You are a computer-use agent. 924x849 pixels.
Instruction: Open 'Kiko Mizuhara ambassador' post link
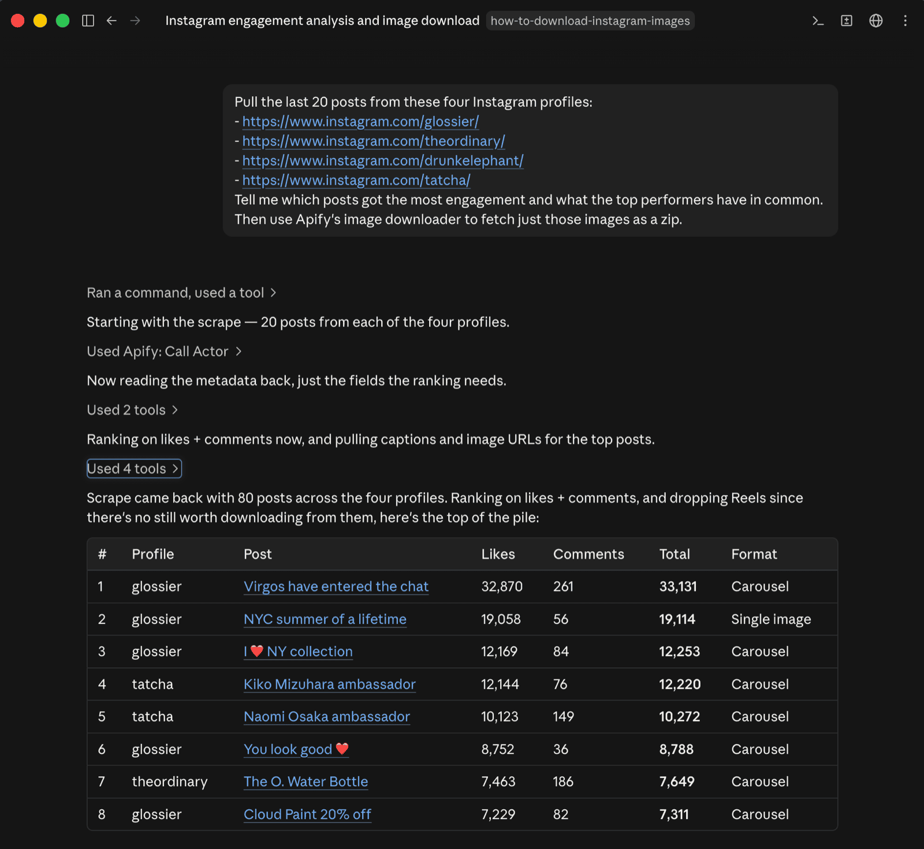point(330,685)
